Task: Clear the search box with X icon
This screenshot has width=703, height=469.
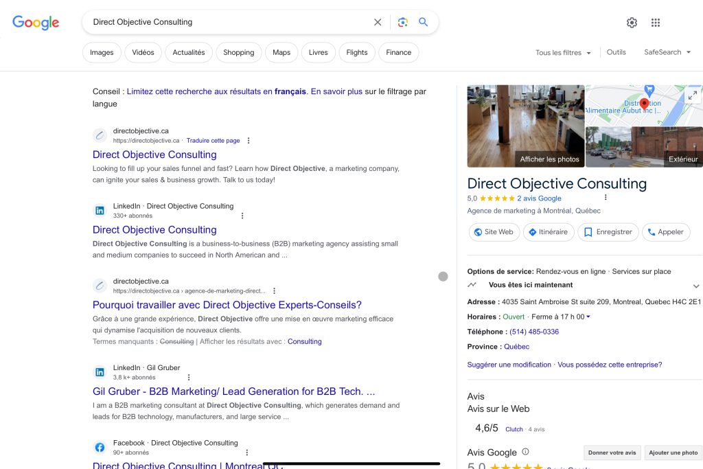Action: click(x=378, y=22)
